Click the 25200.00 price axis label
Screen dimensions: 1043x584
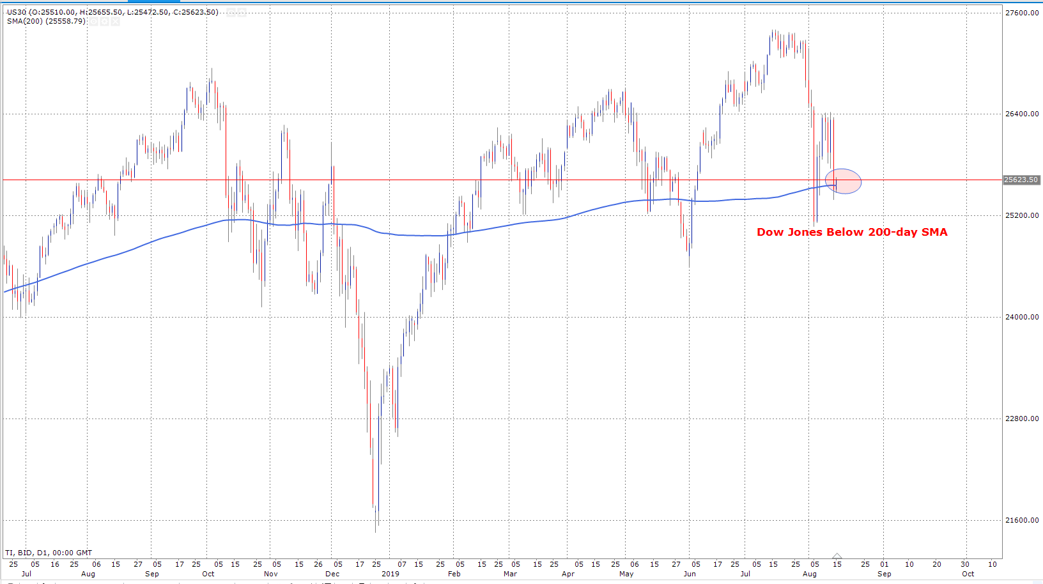pyautogui.click(x=1022, y=215)
